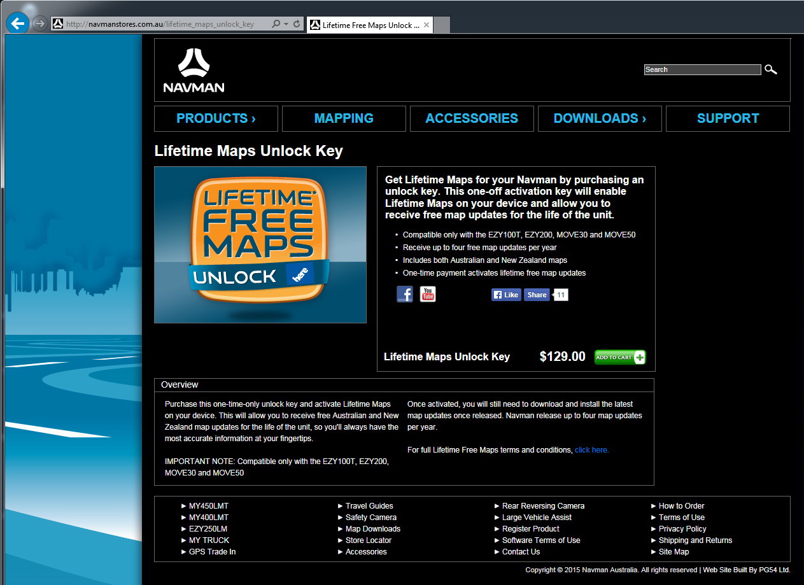Follow the 'click here' terms link
This screenshot has width=804, height=585.
coord(591,450)
